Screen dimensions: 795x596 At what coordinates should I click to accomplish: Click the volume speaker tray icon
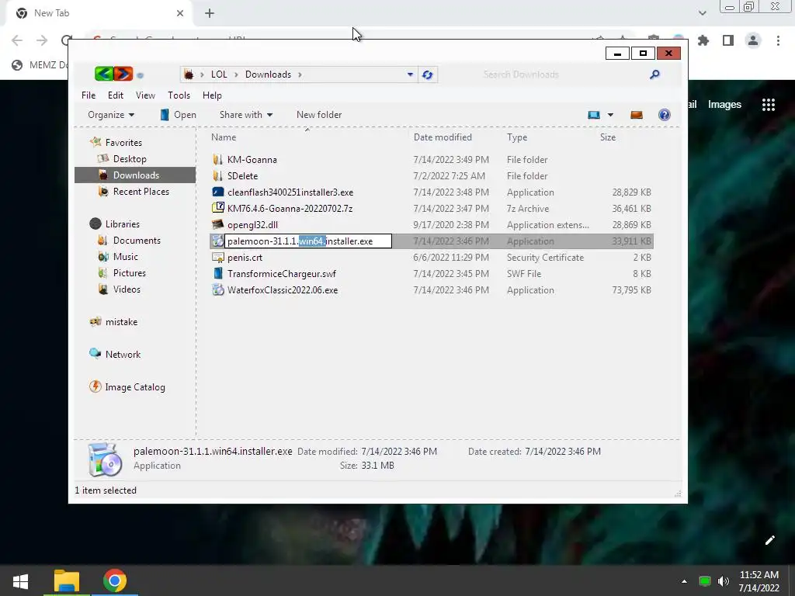pos(724,580)
